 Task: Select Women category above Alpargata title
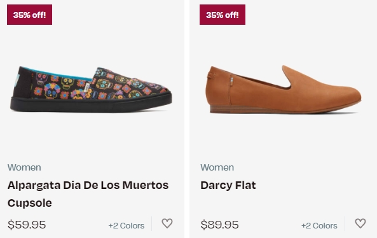24,167
